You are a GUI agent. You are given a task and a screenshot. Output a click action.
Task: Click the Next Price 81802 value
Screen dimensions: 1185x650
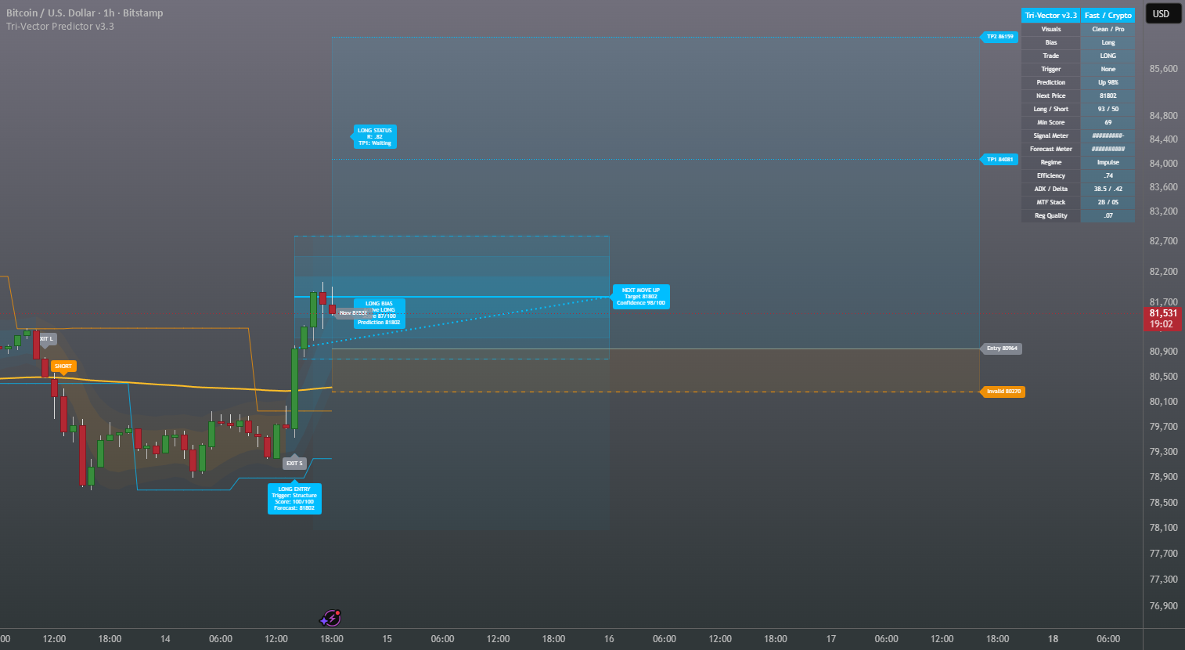(1108, 96)
